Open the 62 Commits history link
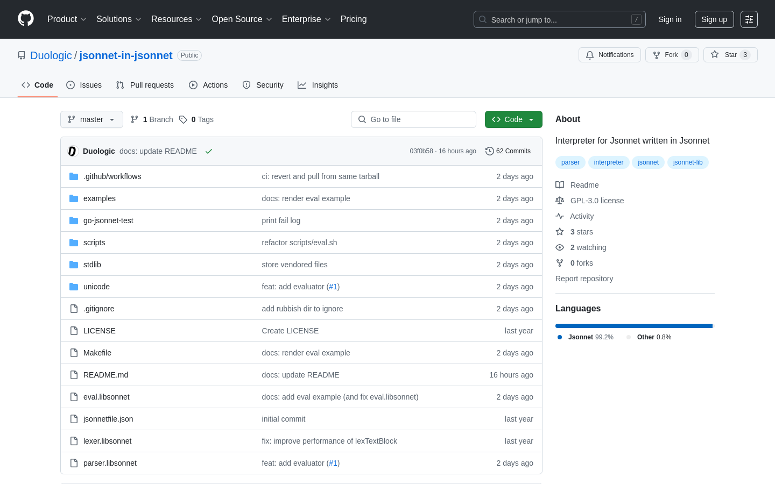The width and height of the screenshot is (775, 484). click(508, 151)
